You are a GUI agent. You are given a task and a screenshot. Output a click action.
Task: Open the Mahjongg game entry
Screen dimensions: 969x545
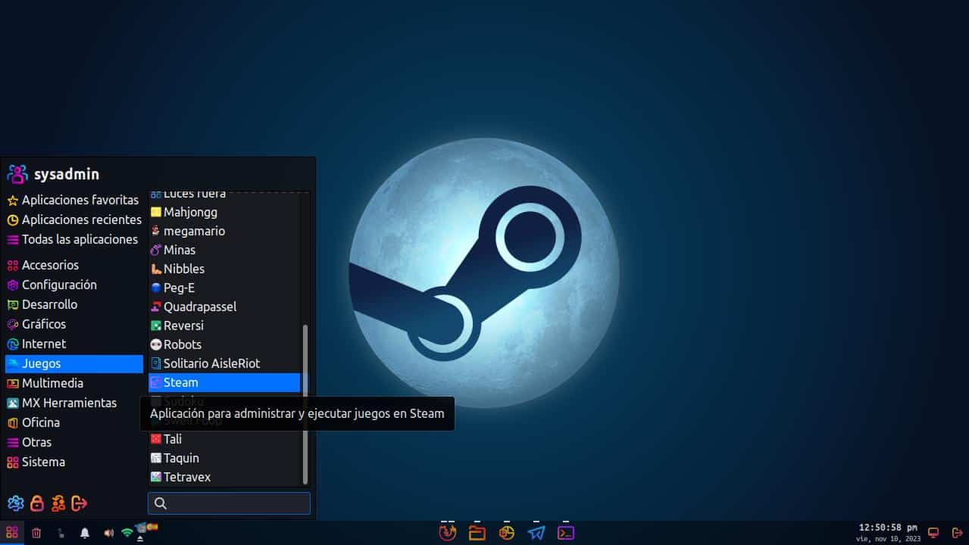coord(224,212)
